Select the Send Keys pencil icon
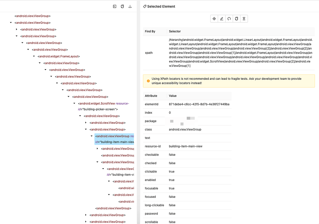319x224 pixels. 221,18
